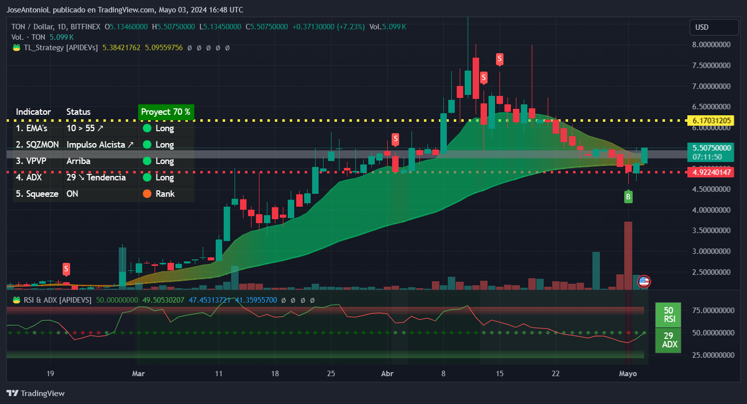Select the red 'S' sell signal marker

pyautogui.click(x=499, y=60)
